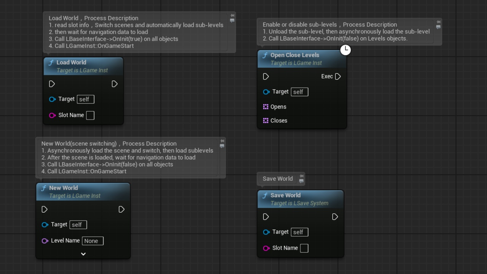Click Load World input execution pin

52,84
